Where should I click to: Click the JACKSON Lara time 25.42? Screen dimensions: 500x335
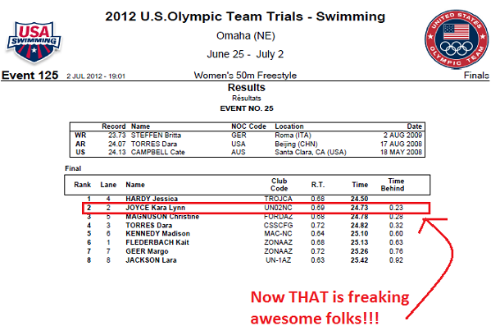tap(359, 260)
